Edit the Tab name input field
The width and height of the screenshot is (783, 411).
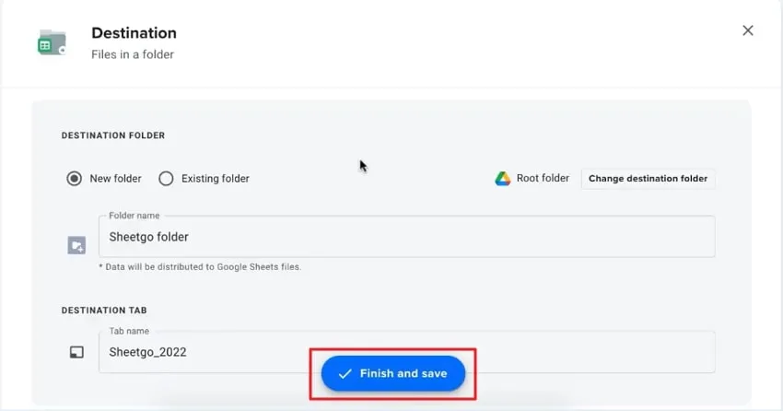pyautogui.click(x=407, y=352)
